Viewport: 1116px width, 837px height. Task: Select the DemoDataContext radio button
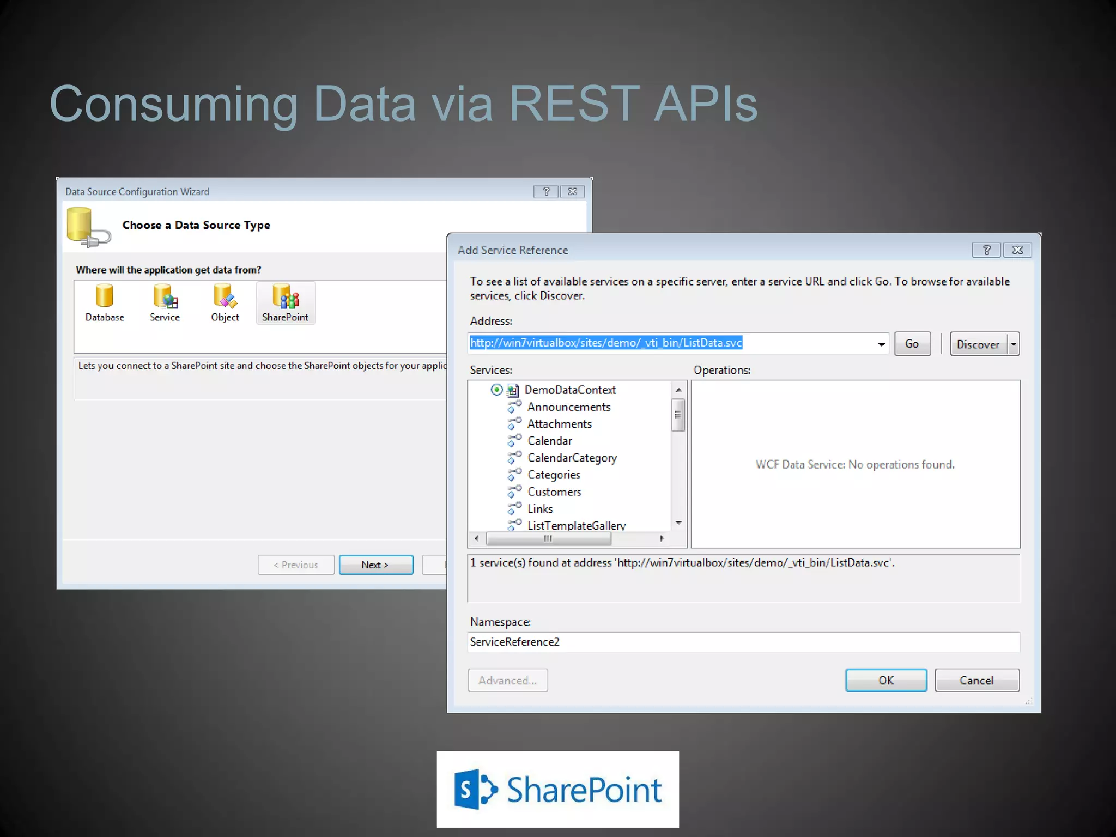496,390
